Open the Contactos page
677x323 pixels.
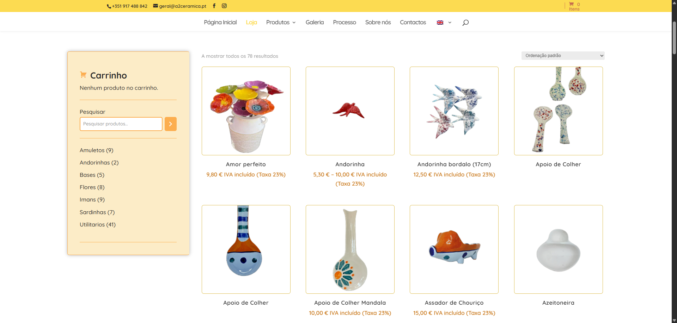click(413, 22)
